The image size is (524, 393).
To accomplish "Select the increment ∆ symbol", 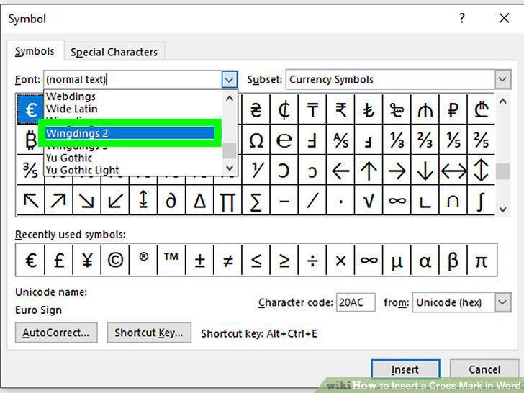I will (x=199, y=201).
